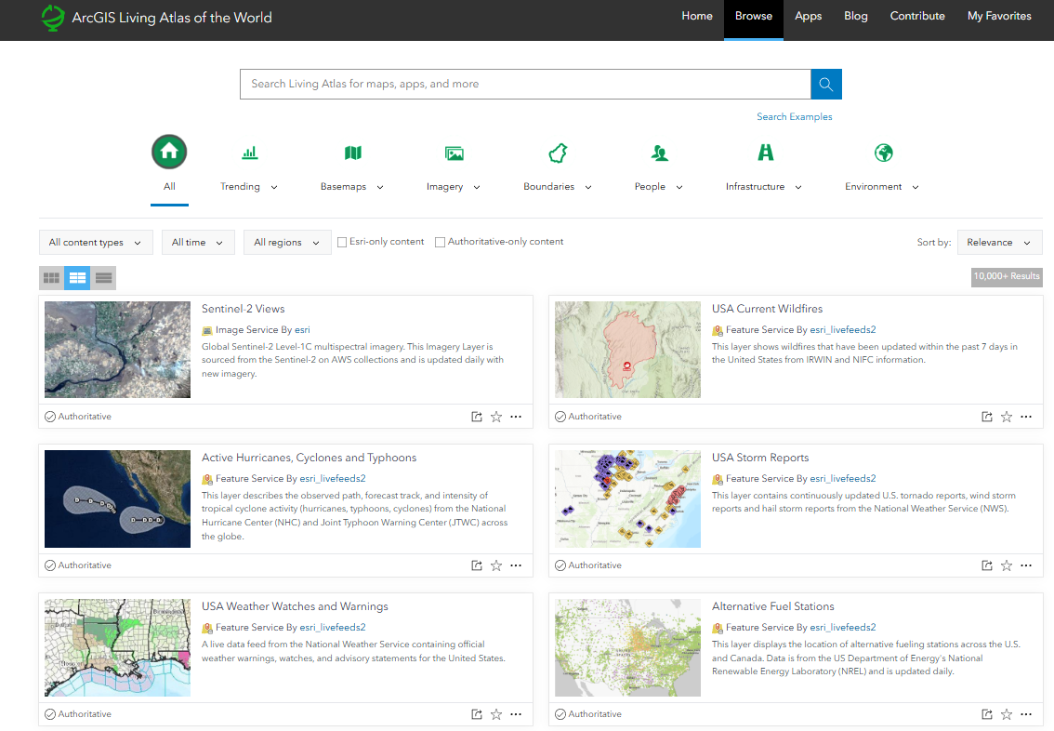Viewport: 1054px width, 731px height.
Task: Click into the Search Living Atlas field
Action: click(525, 84)
